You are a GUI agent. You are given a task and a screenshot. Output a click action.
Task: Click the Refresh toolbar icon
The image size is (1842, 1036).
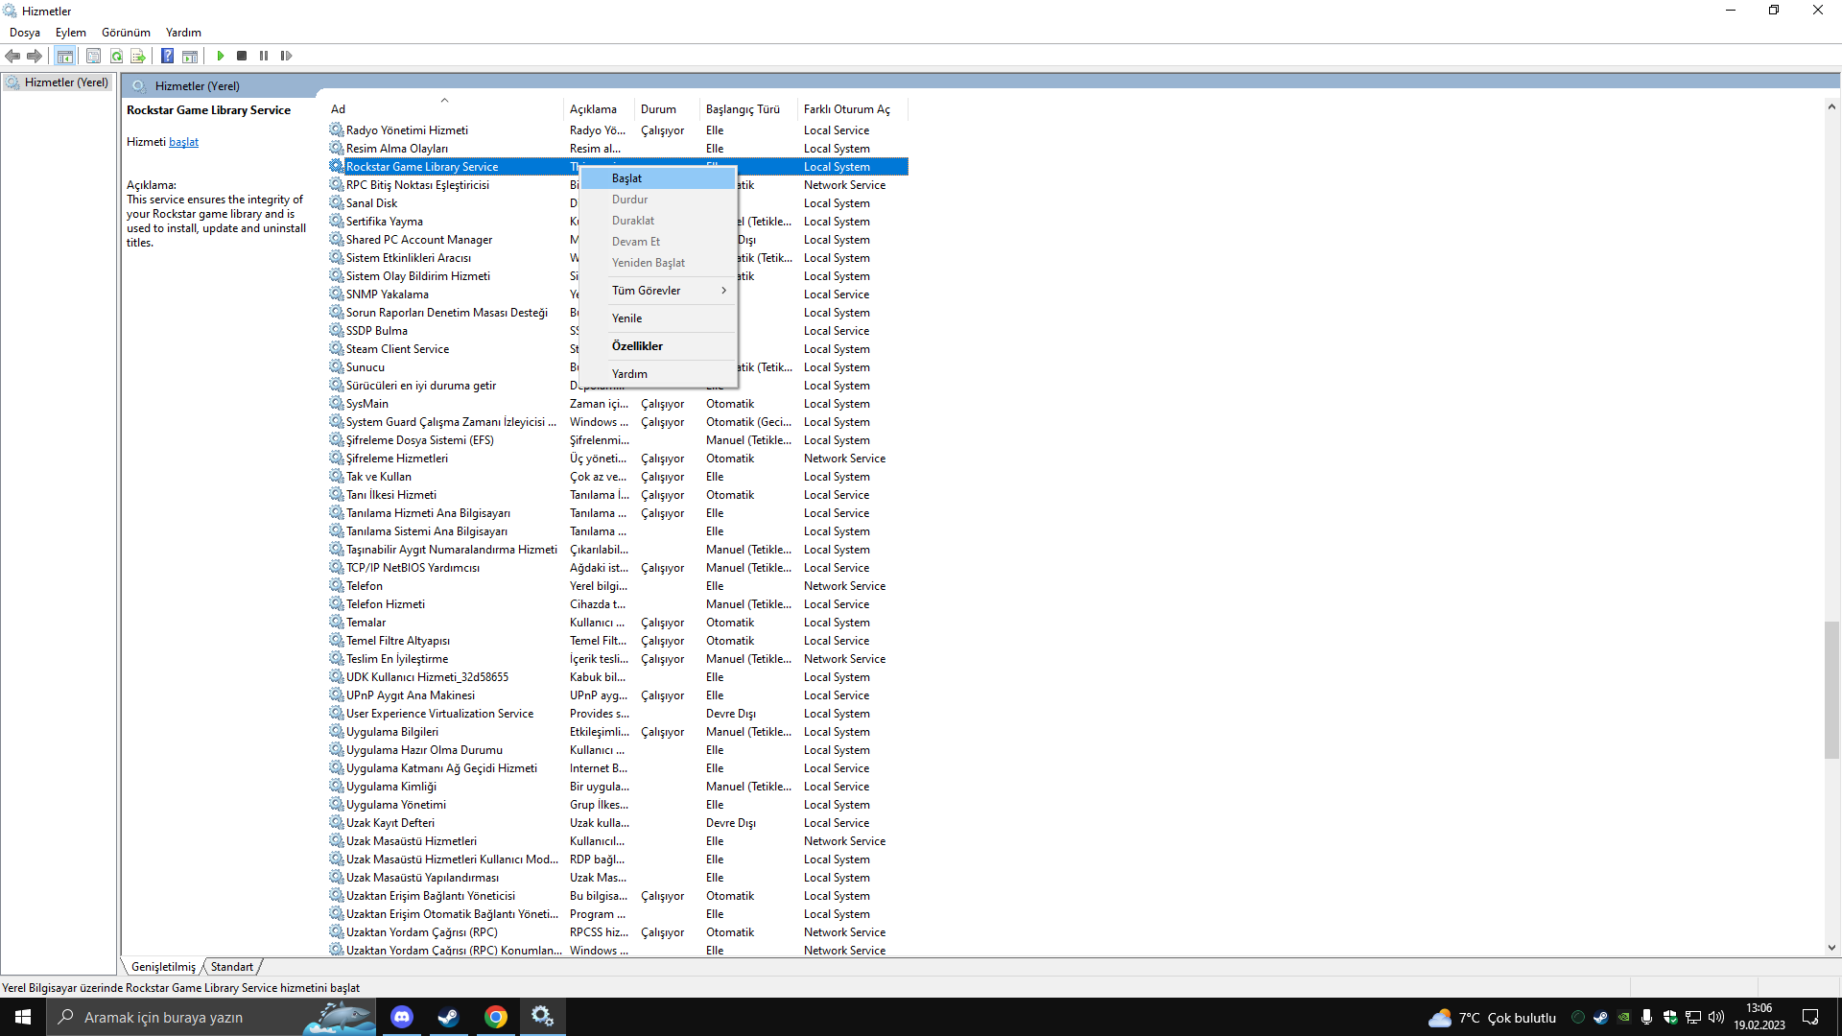[x=116, y=56]
